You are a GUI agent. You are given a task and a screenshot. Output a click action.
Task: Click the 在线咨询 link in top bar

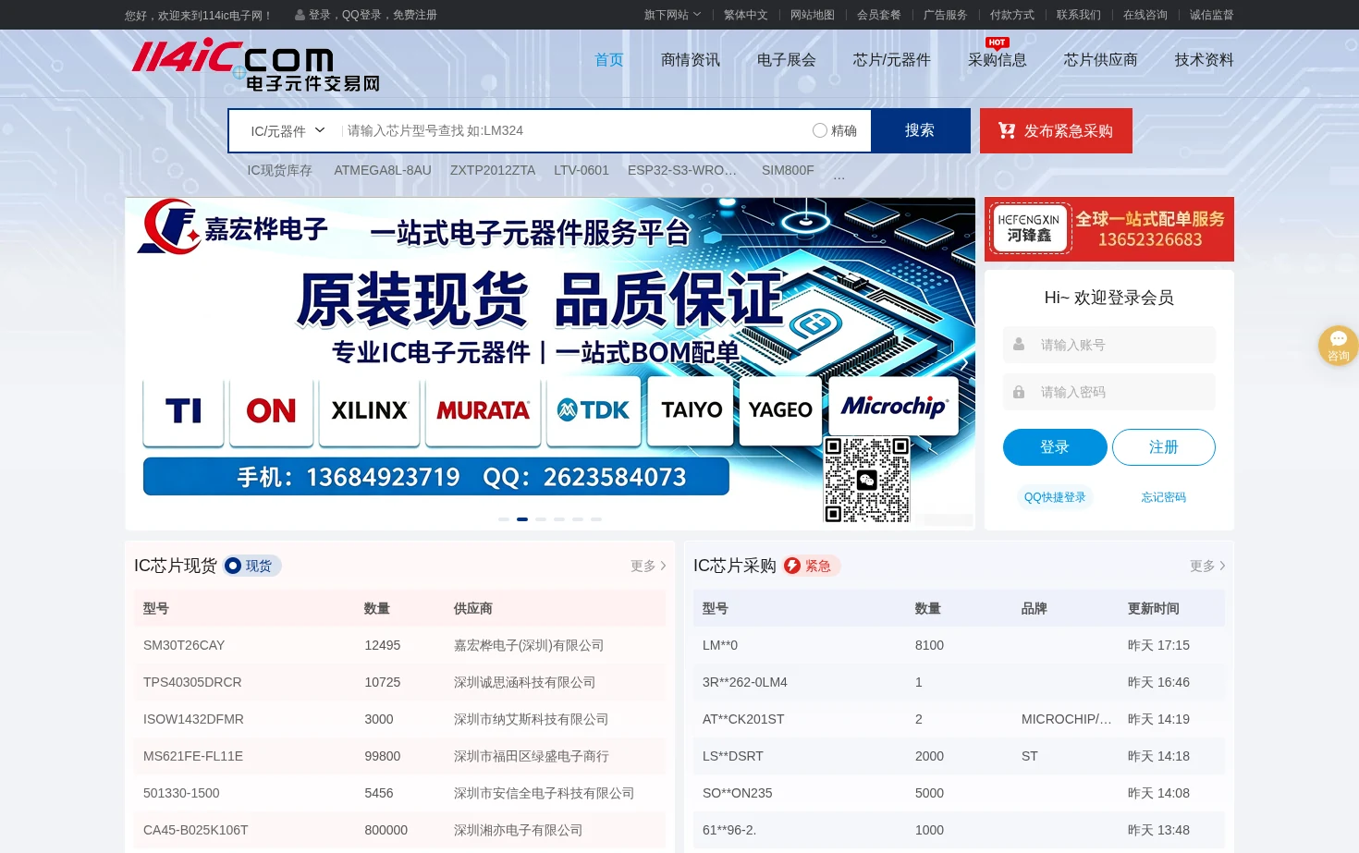tap(1145, 15)
